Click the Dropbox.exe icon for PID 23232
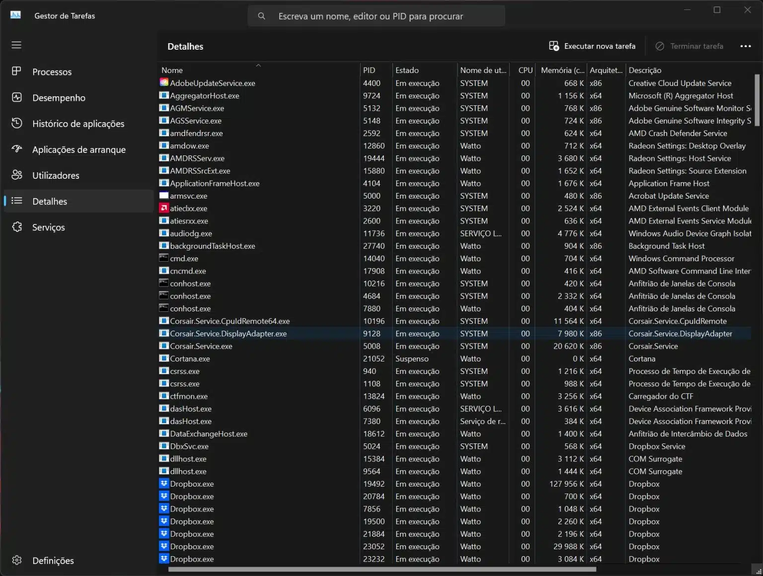763x576 pixels. pos(164,558)
